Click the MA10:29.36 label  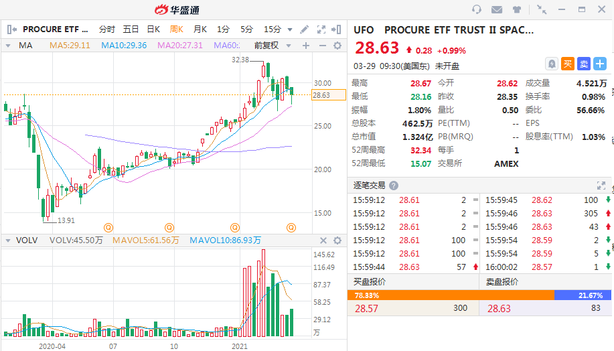pos(124,46)
